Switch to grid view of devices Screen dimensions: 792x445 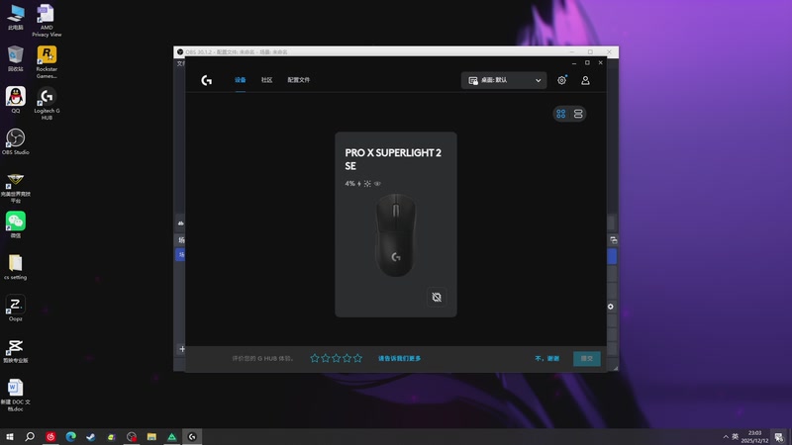tap(561, 114)
